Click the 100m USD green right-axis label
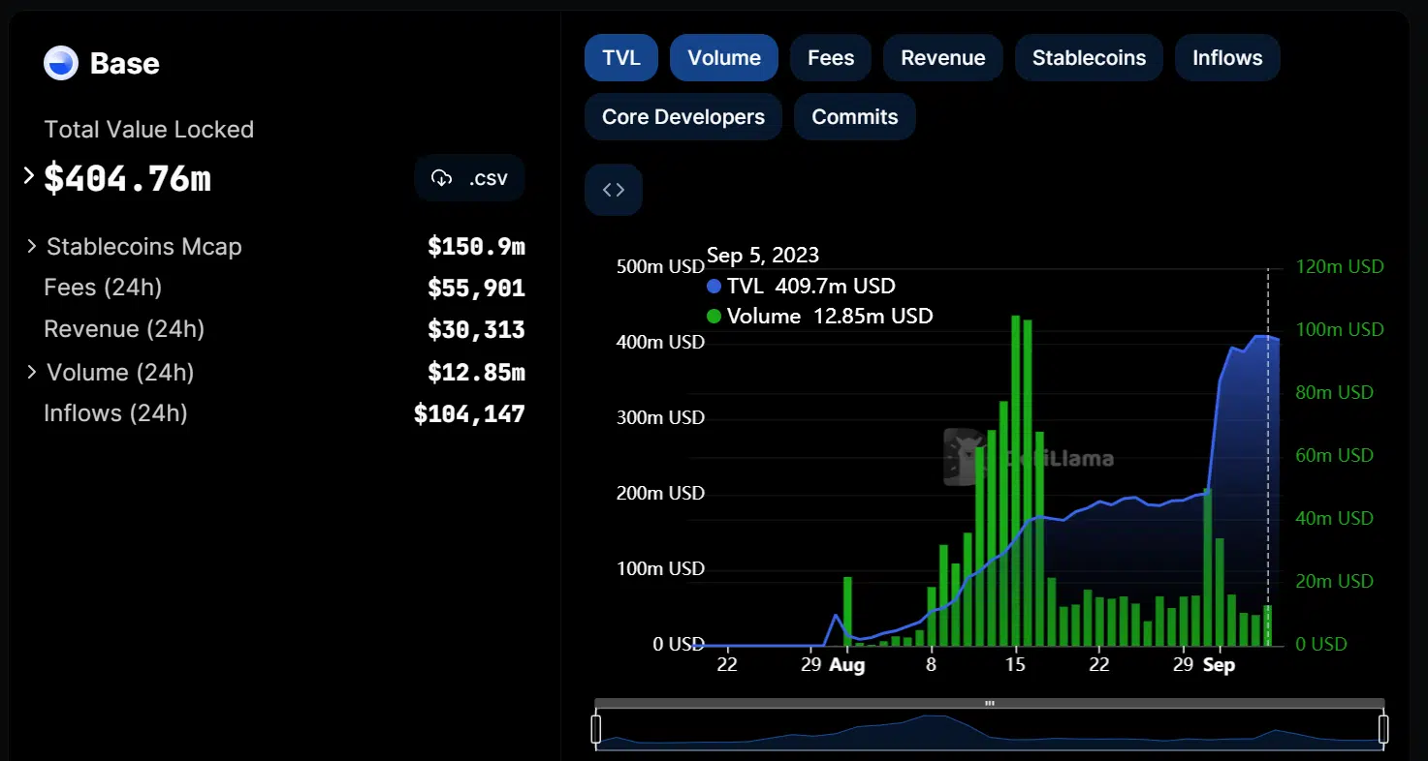Screen dimensions: 1428x761 click(1340, 329)
